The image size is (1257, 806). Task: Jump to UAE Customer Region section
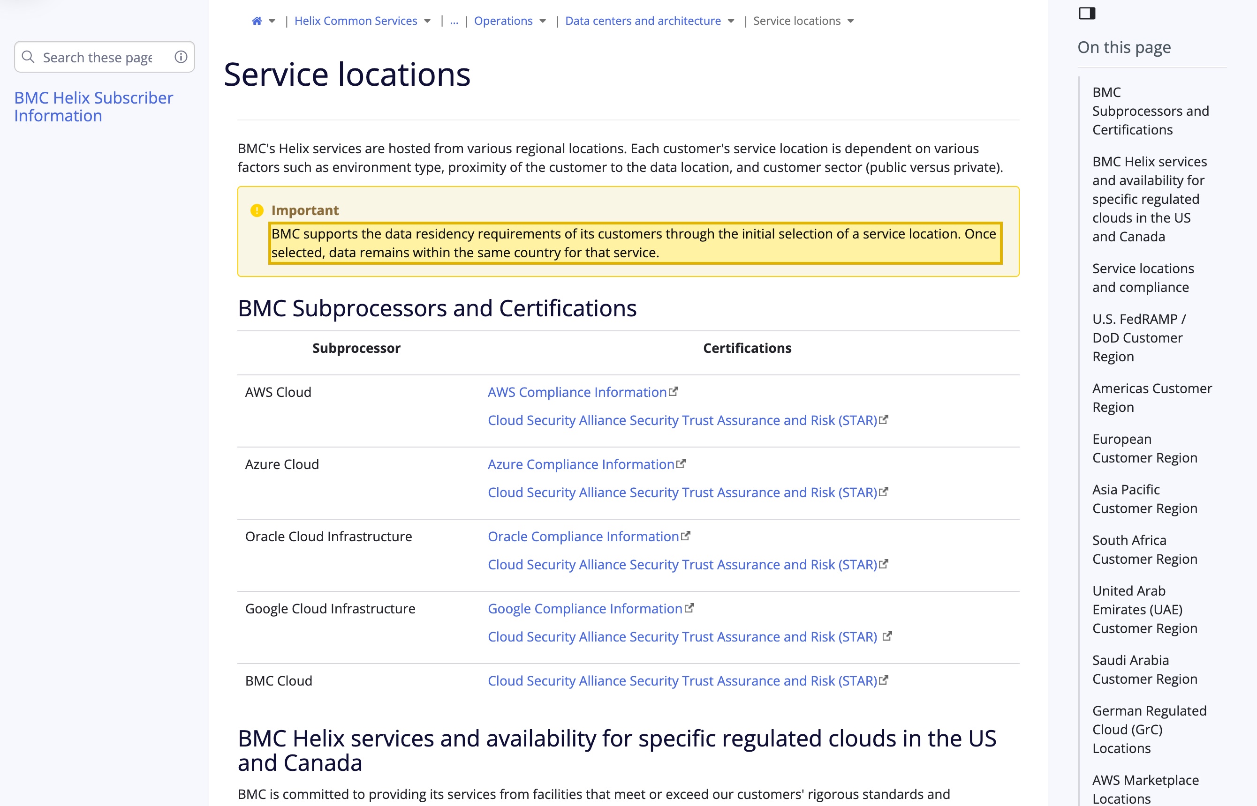(x=1144, y=609)
